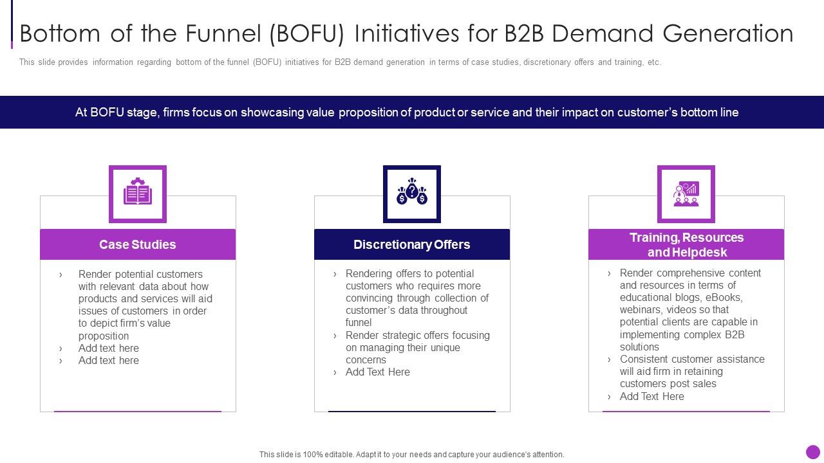This screenshot has width=824, height=463.
Task: Click second 'Add text here' in Case Studies
Action: [x=109, y=360]
